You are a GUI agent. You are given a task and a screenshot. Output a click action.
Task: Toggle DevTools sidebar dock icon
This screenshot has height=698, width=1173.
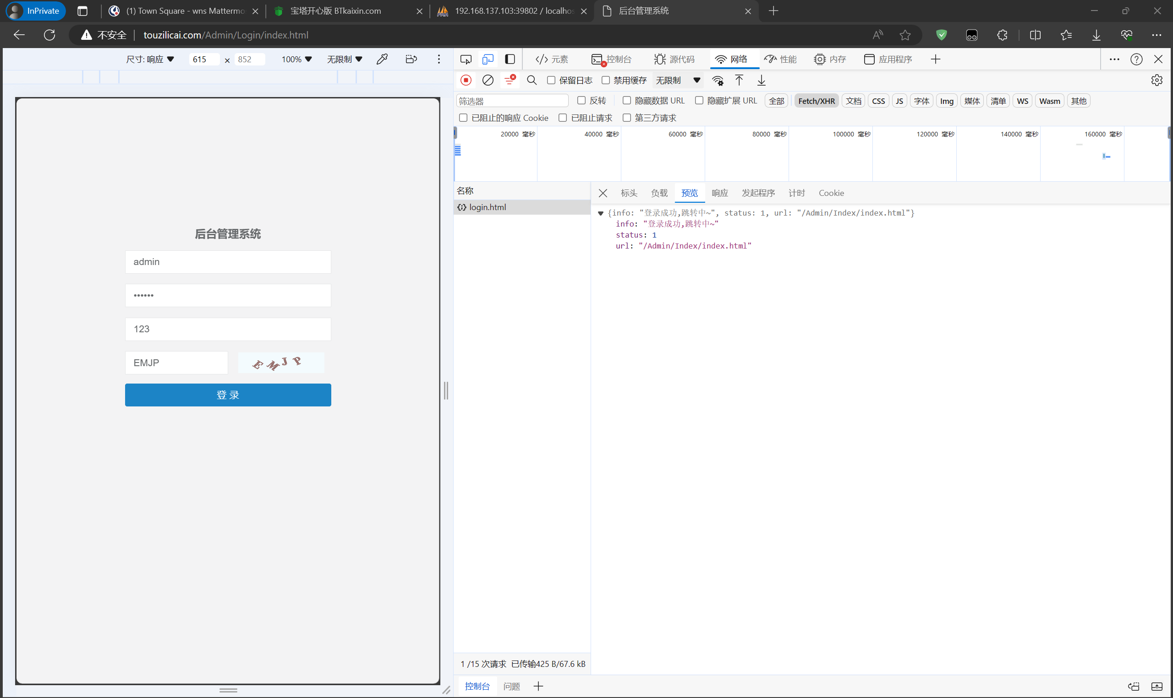pos(510,59)
